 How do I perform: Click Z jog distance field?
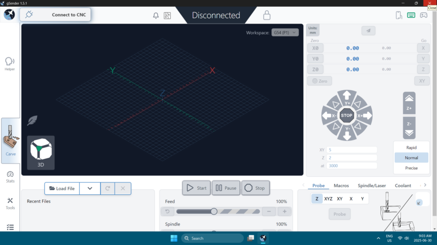coord(352,158)
